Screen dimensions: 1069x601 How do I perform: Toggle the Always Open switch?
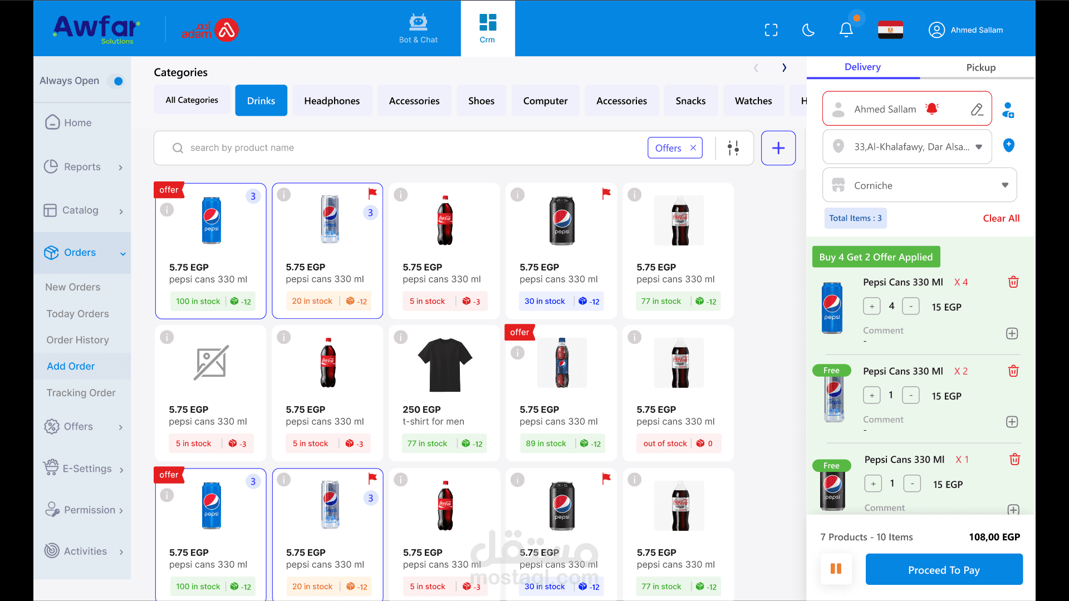click(x=117, y=81)
